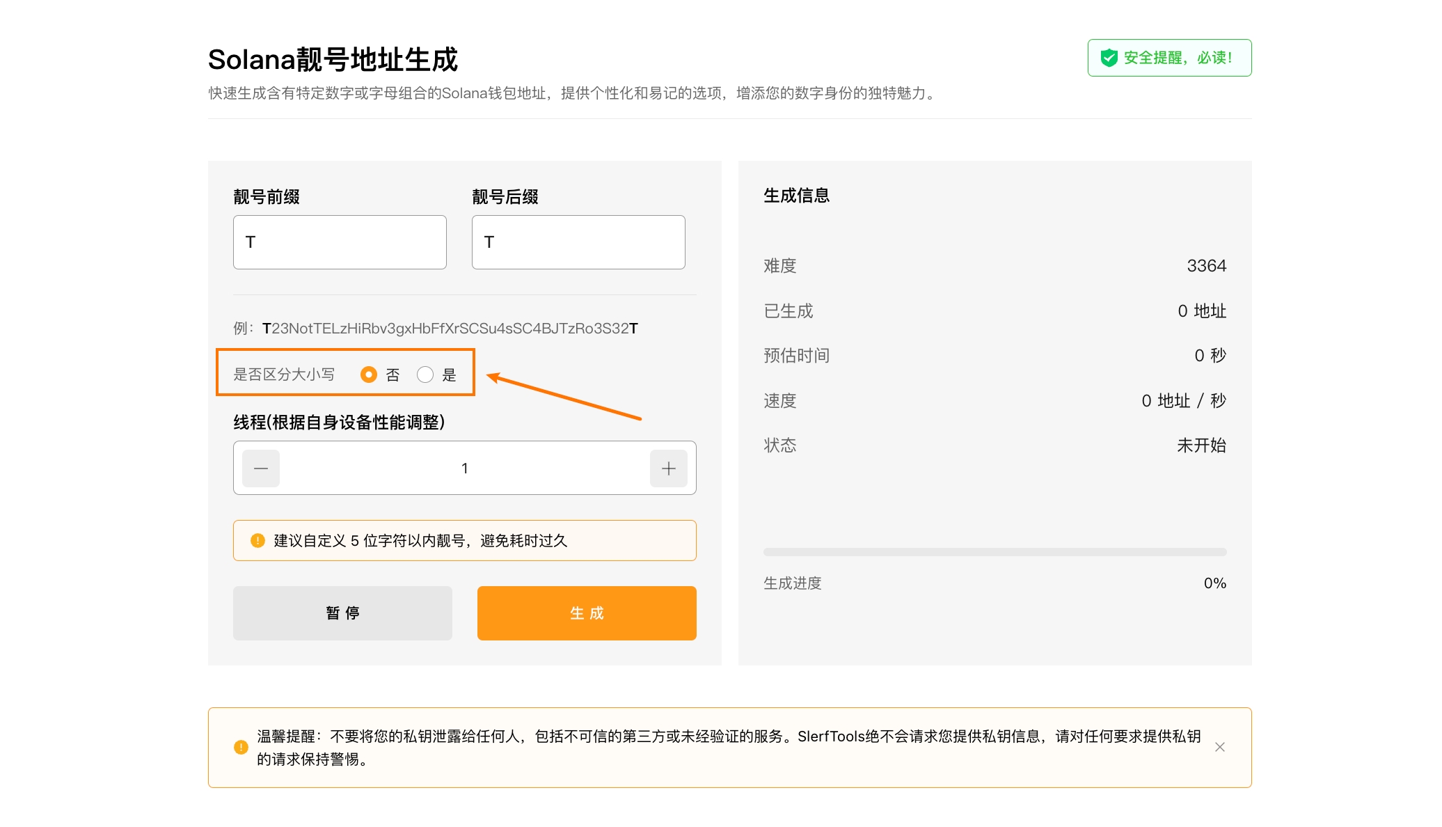Click the 状态 status value 未开始

1201,446
